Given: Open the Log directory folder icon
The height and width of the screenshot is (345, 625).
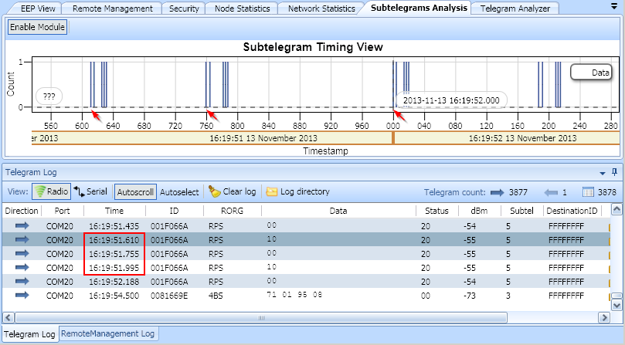Looking at the screenshot, I should pos(272,191).
